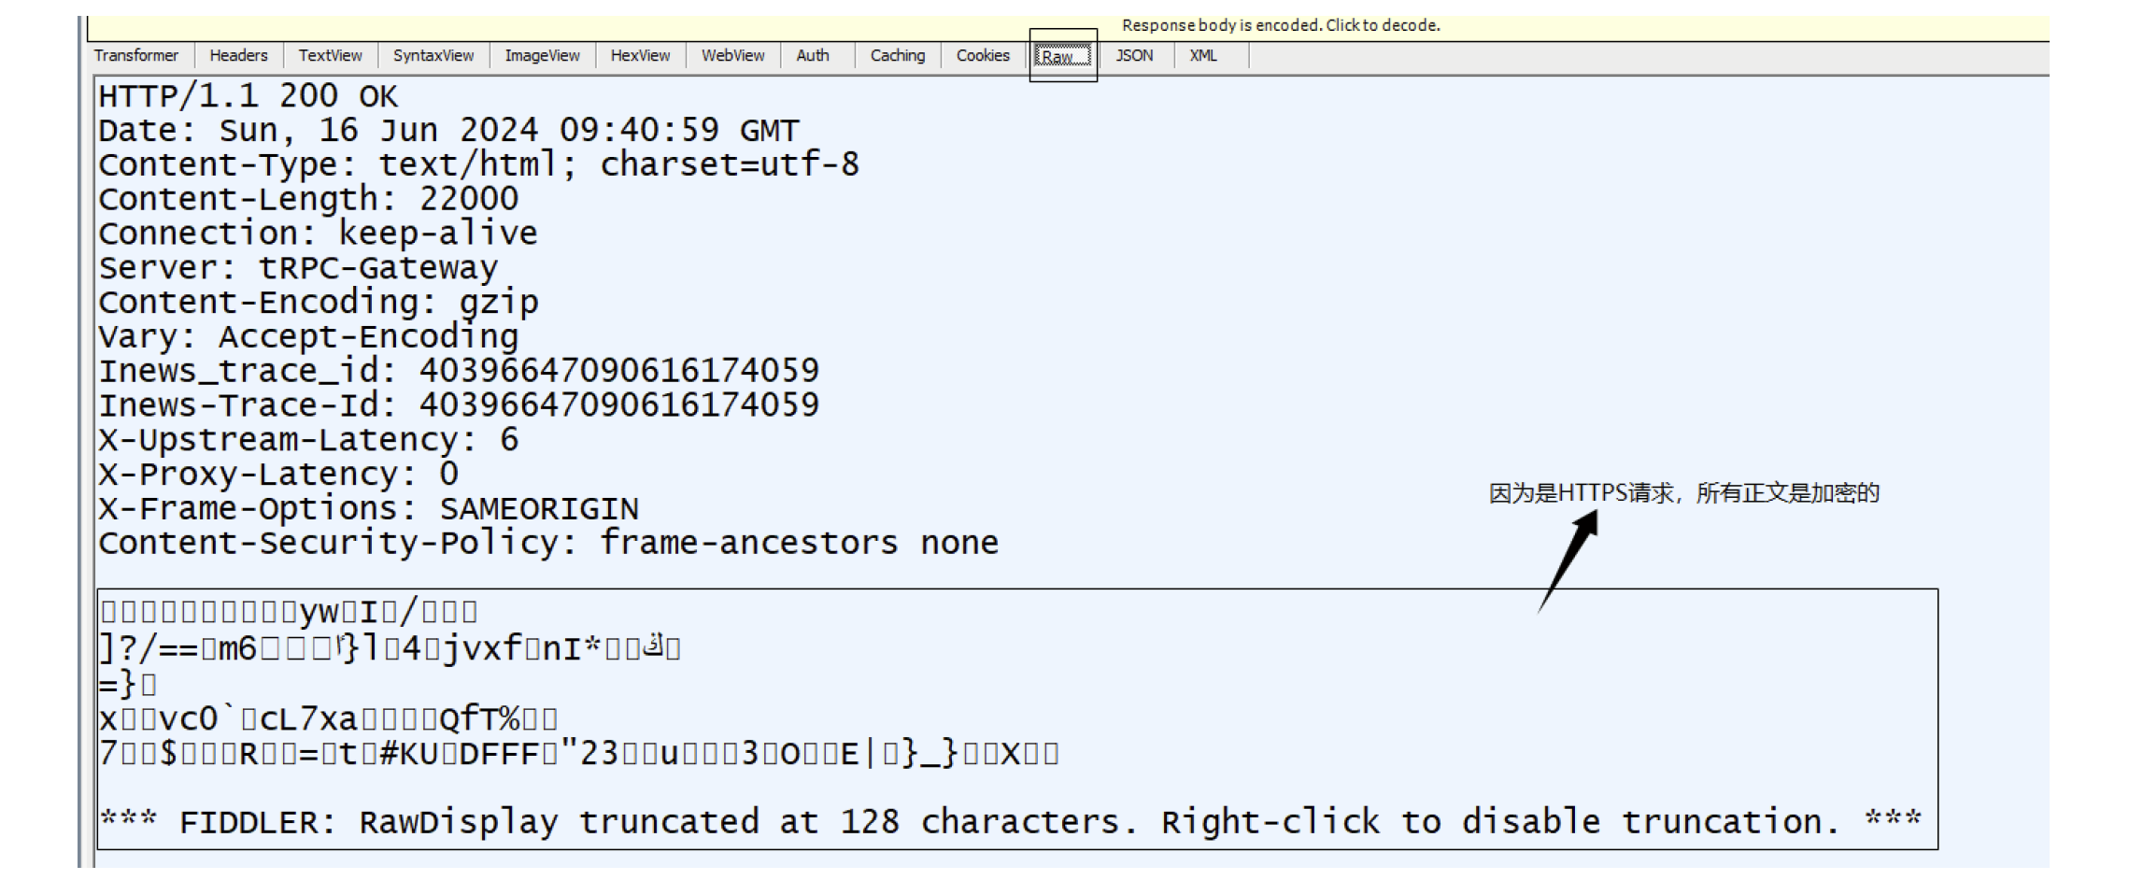Click the Date header line
Screen dimensions: 2129x880
click(x=448, y=131)
